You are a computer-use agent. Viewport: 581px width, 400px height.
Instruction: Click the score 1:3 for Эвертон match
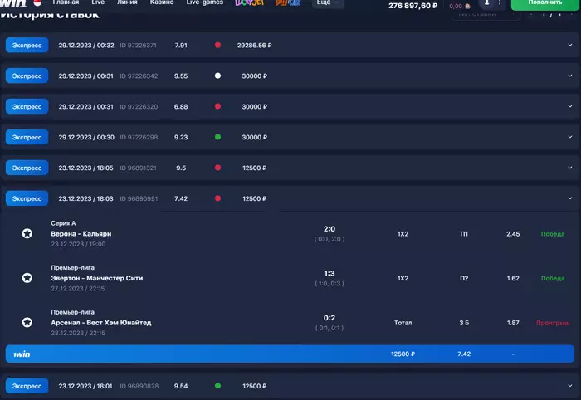tap(330, 273)
